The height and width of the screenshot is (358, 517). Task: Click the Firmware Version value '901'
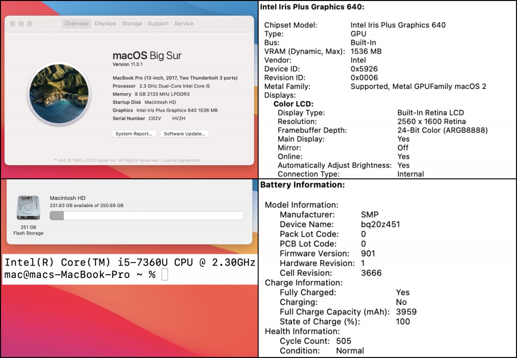(x=368, y=253)
